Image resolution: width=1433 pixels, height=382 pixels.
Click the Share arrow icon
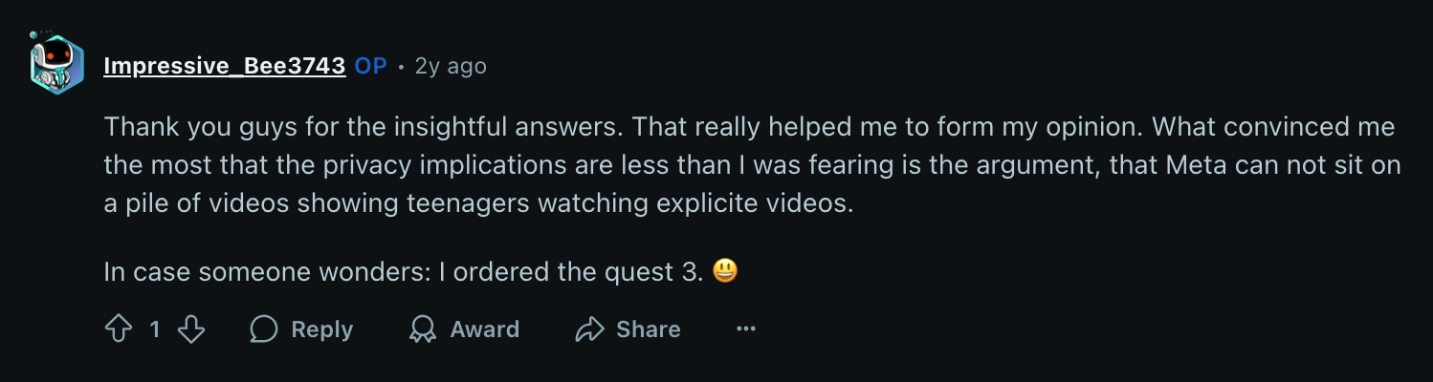tap(589, 329)
